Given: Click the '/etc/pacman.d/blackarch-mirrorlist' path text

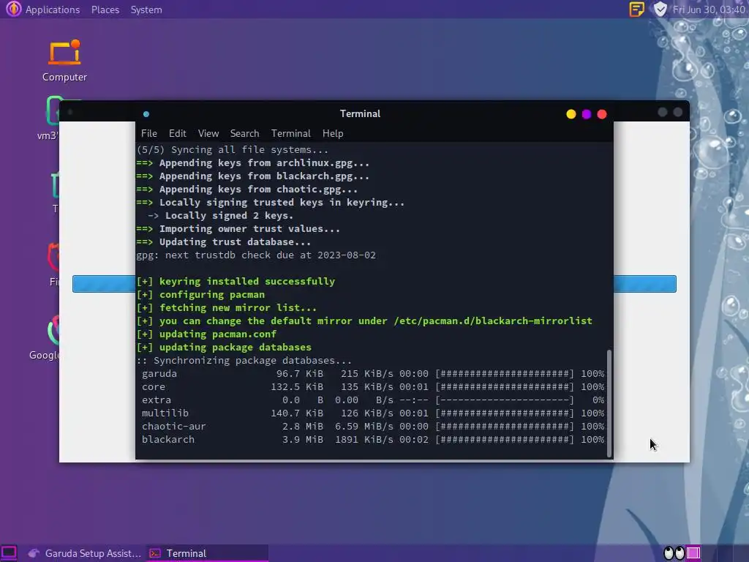Looking at the screenshot, I should pos(493,321).
